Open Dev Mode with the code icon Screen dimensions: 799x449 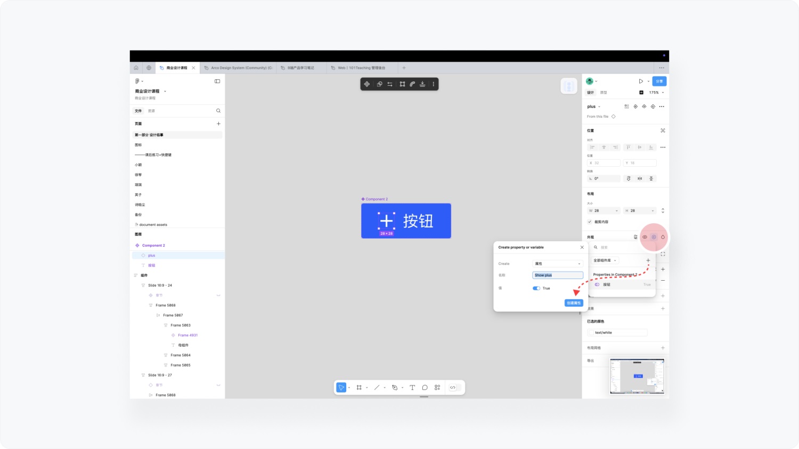tap(453, 388)
